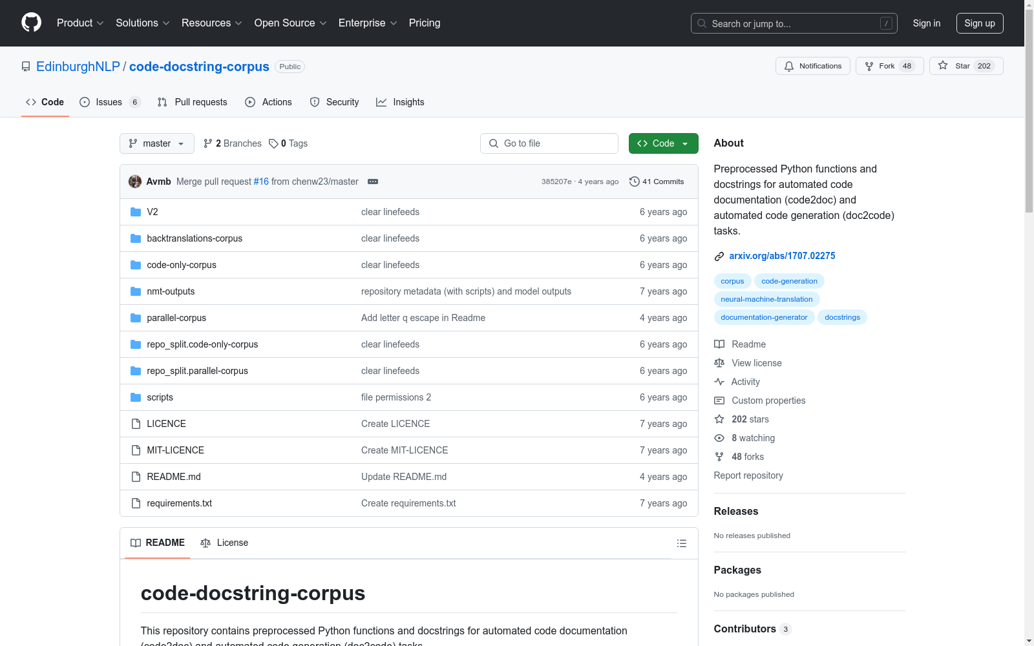Open the Insights tab
The width and height of the screenshot is (1034, 646).
click(x=400, y=102)
